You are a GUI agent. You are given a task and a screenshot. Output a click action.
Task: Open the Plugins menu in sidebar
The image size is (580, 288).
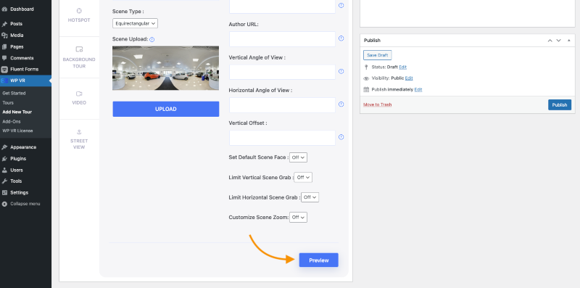point(18,158)
